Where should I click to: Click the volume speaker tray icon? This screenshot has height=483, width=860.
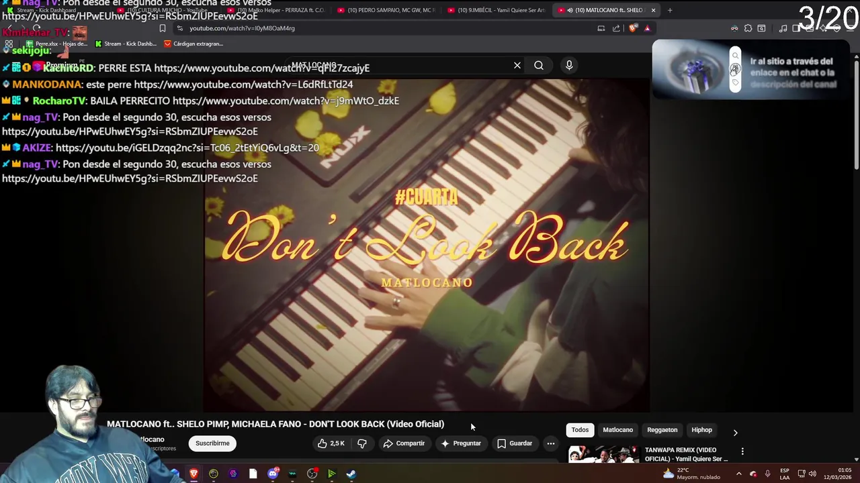(812, 474)
